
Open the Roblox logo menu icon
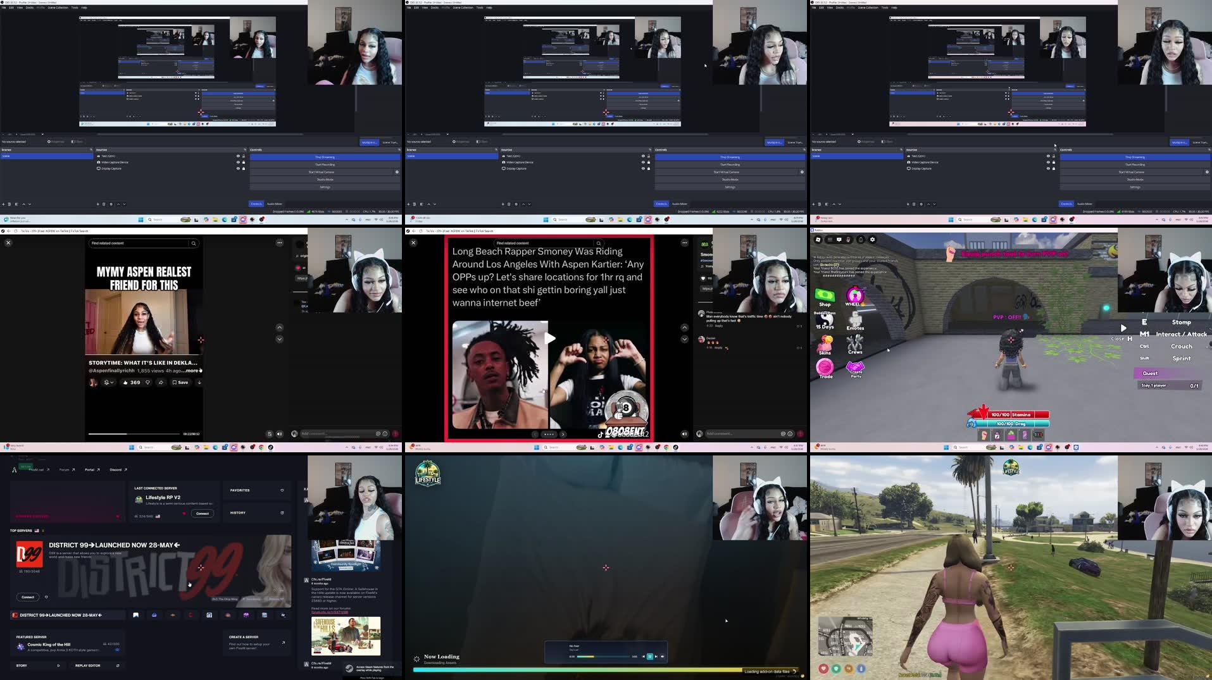(818, 240)
